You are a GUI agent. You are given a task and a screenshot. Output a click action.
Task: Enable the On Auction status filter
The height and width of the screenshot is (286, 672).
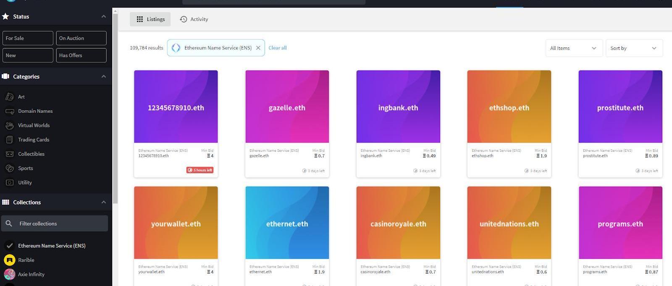[x=81, y=38]
